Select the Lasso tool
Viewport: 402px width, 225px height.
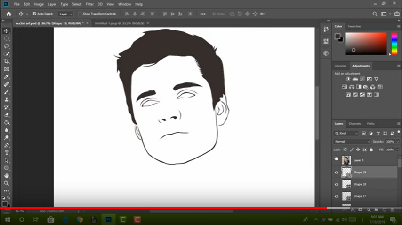[7, 46]
